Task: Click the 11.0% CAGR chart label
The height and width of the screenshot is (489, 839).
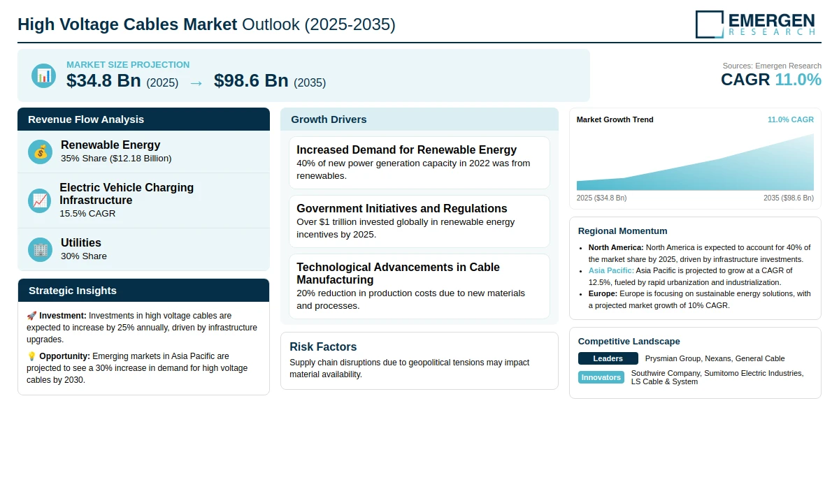Action: (791, 119)
